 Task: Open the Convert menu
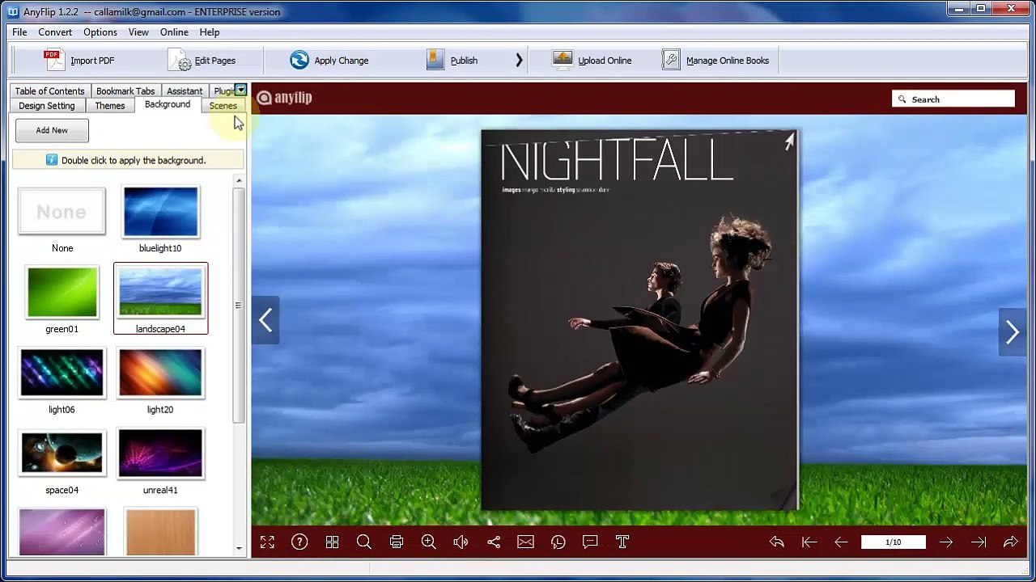pos(55,32)
